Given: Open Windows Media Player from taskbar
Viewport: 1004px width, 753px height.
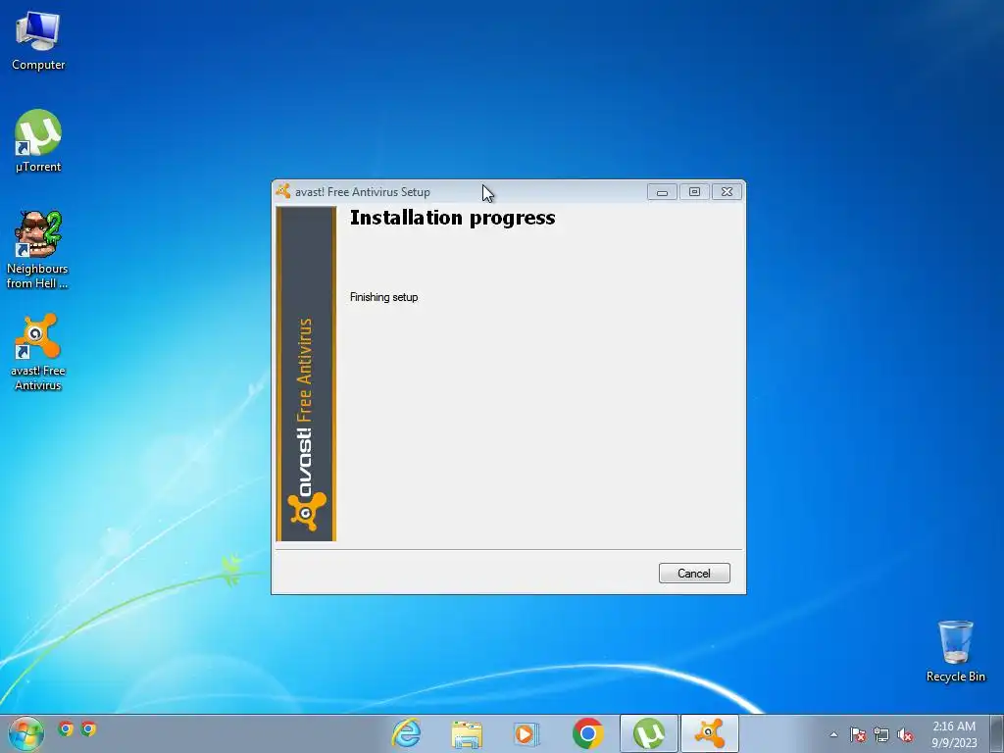Looking at the screenshot, I should 527,733.
